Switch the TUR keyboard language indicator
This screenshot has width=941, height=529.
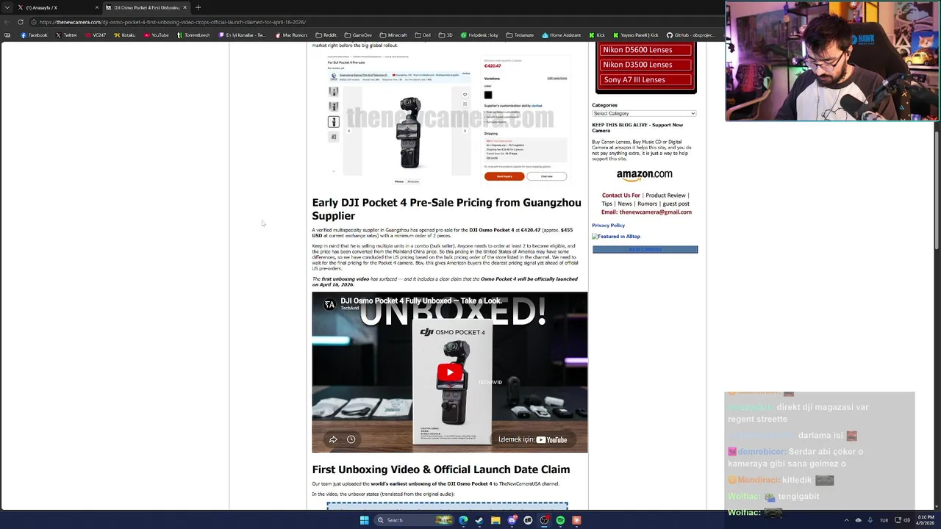(x=884, y=520)
